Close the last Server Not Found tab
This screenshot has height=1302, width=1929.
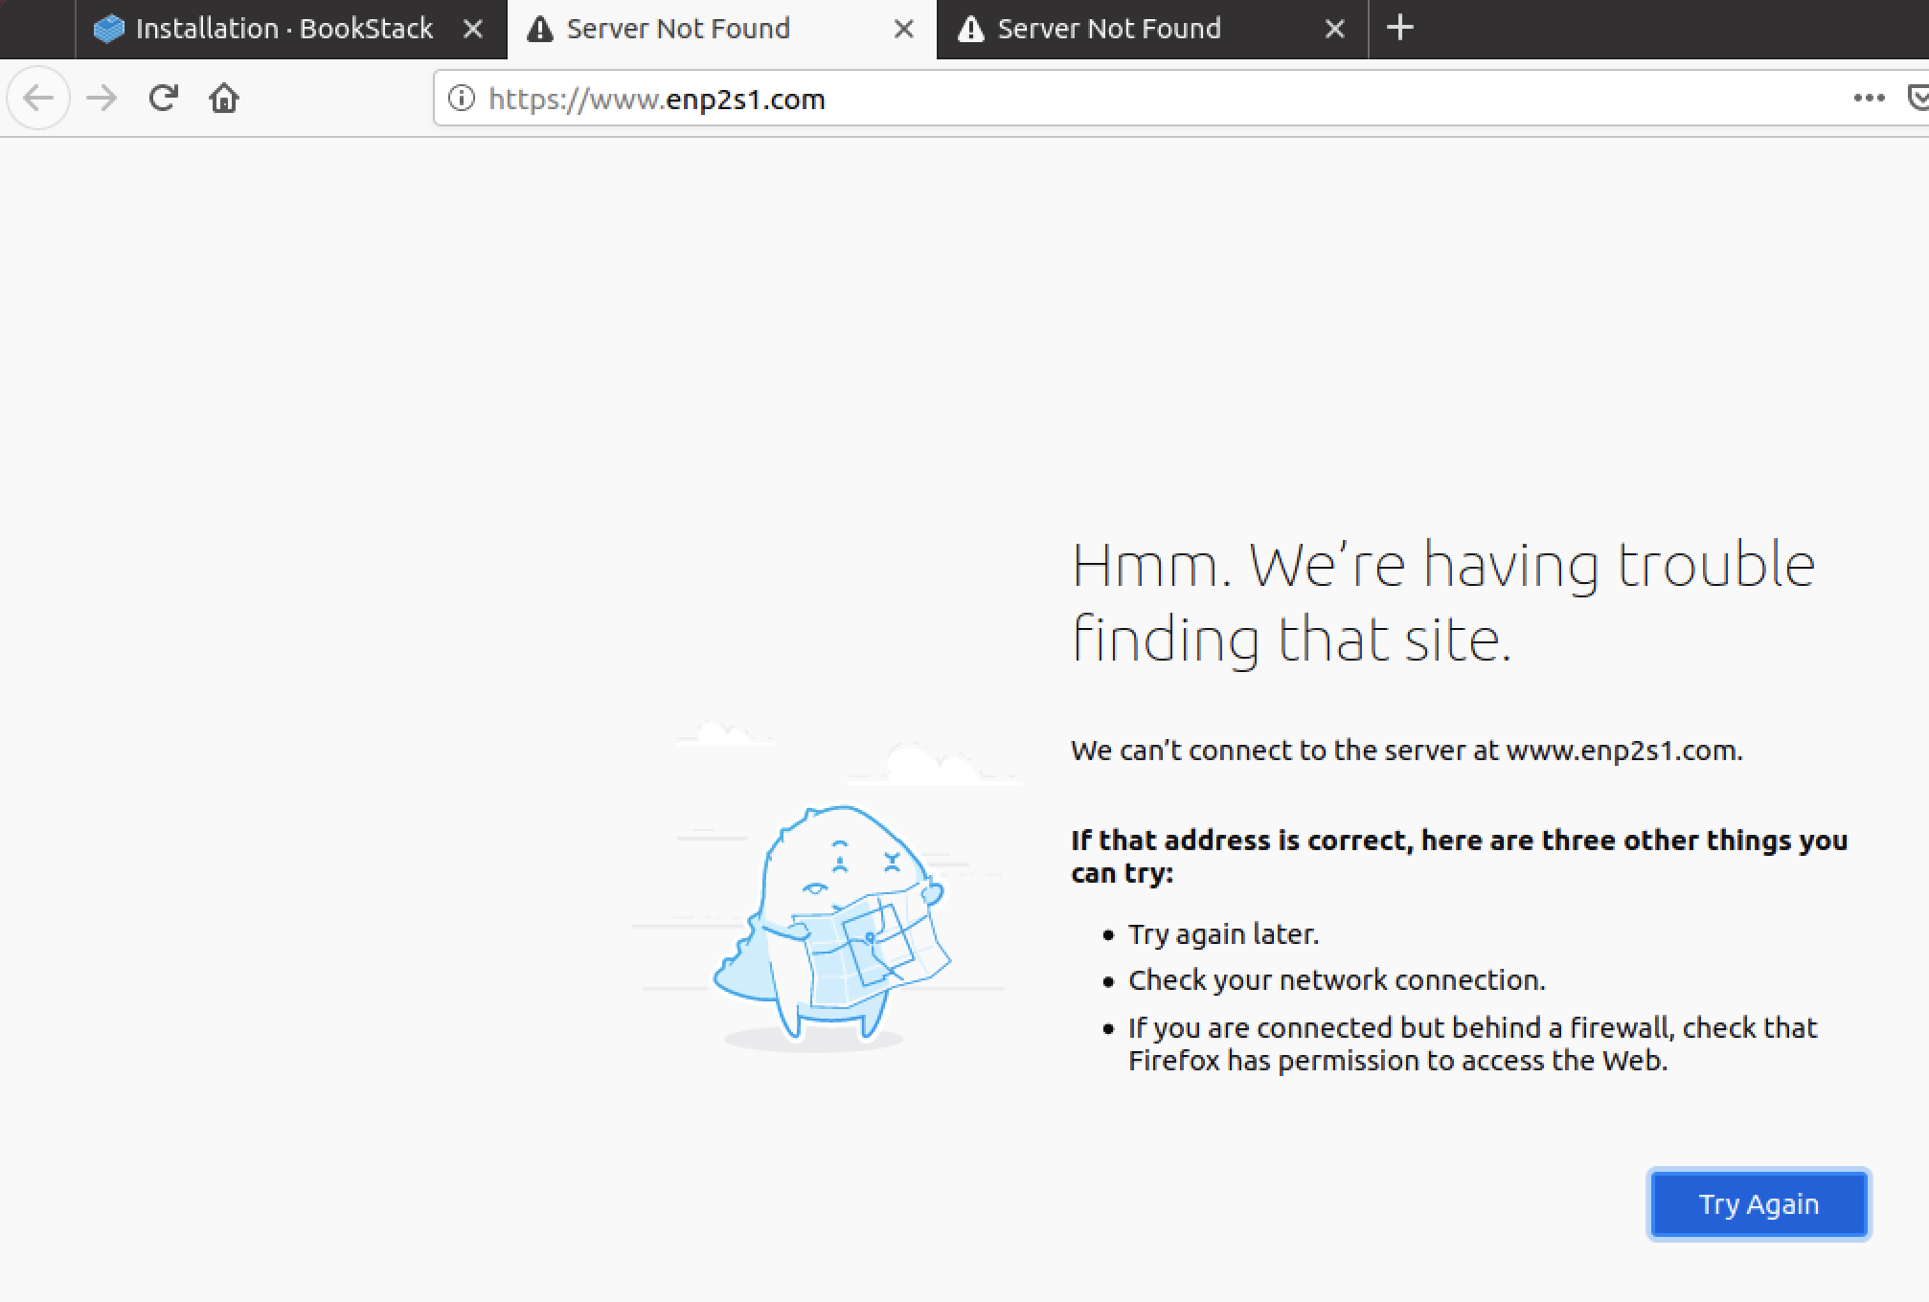[x=1333, y=28]
